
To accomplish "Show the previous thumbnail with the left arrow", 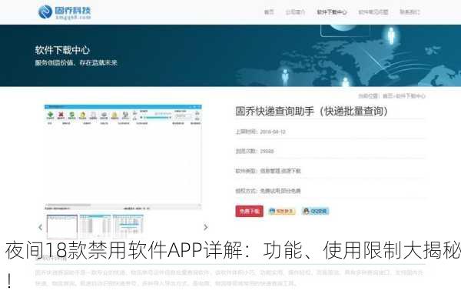I will point(41,227).
